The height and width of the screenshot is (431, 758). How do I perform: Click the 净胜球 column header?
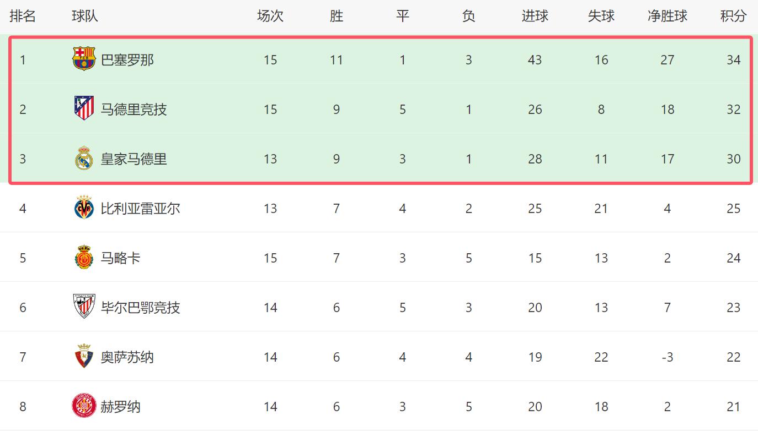[x=667, y=16]
